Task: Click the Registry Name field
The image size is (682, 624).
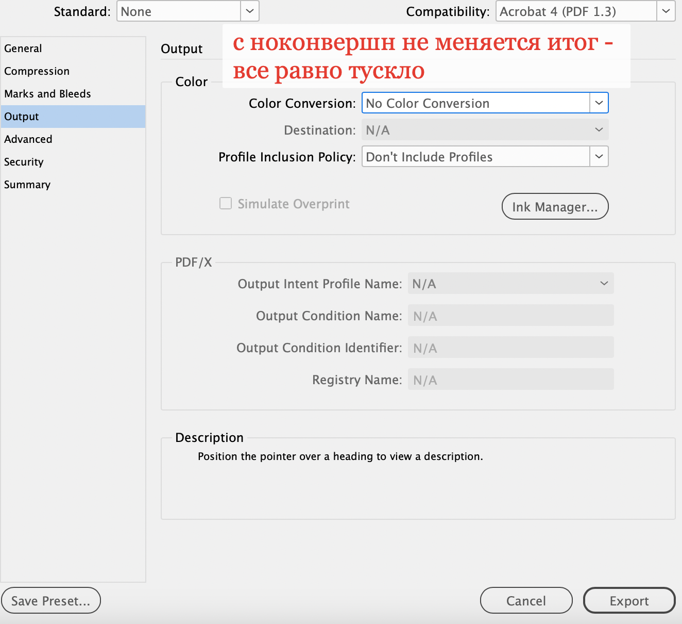Action: pyautogui.click(x=511, y=380)
